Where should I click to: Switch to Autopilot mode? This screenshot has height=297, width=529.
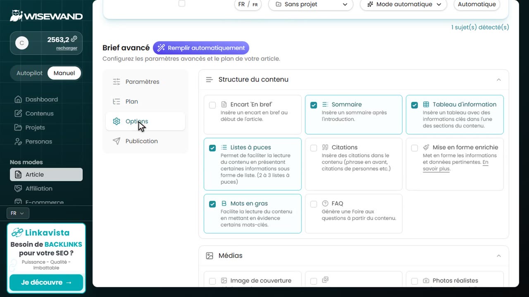pyautogui.click(x=29, y=73)
